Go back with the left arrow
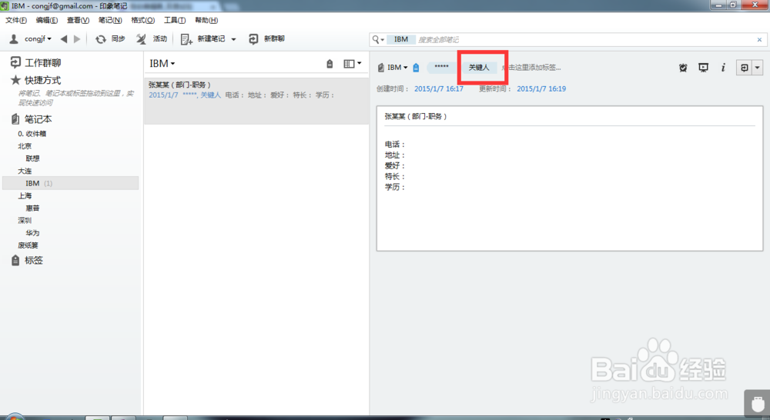This screenshot has width=770, height=420. 64,38
